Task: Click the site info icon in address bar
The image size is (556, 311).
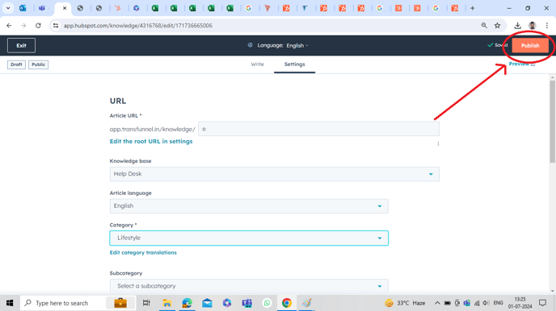Action: pos(56,26)
